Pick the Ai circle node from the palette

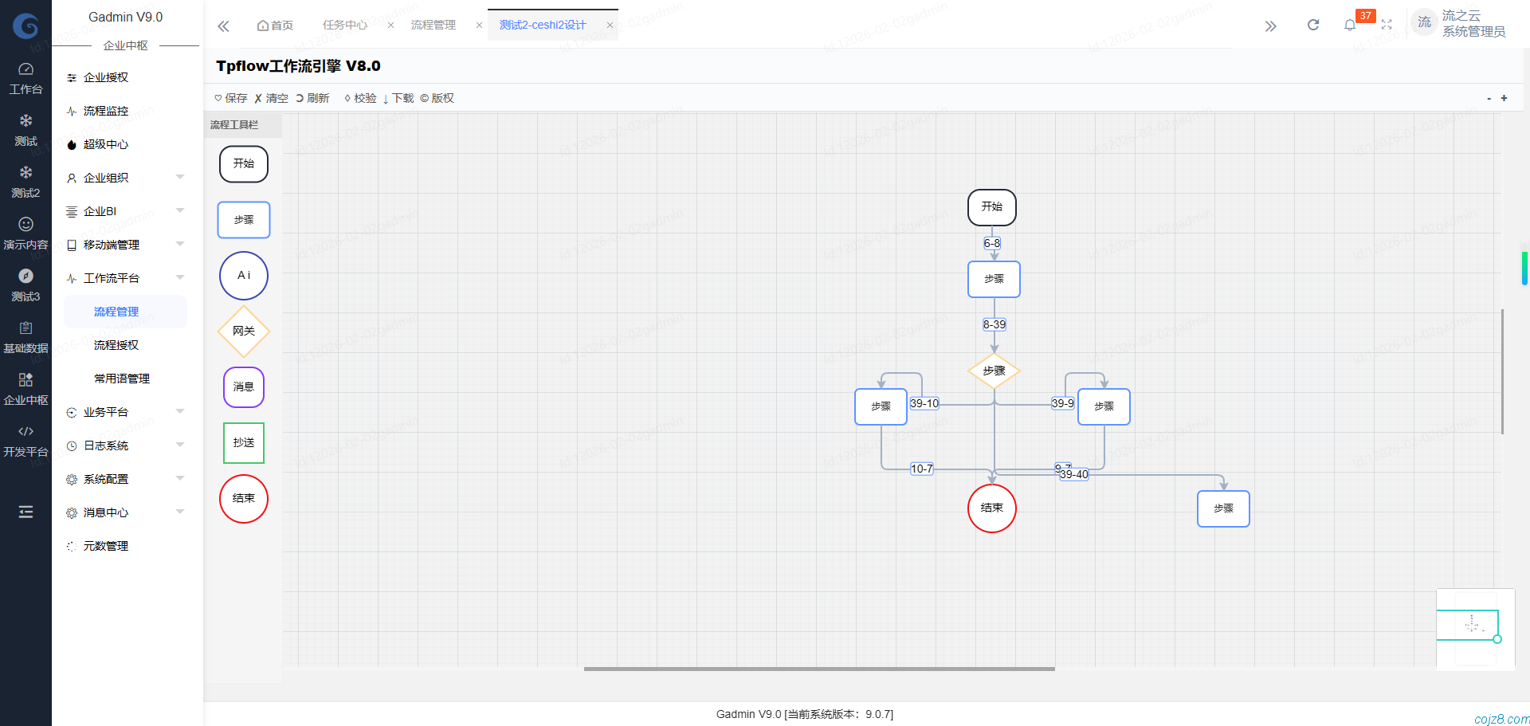[x=243, y=276]
